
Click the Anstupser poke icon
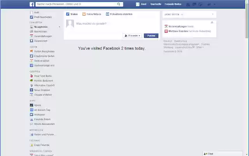[x=32, y=114]
